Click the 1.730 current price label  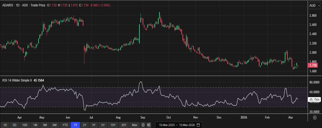(x=313, y=65)
